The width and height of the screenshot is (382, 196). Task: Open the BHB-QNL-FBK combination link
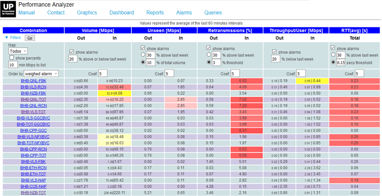click(33, 81)
